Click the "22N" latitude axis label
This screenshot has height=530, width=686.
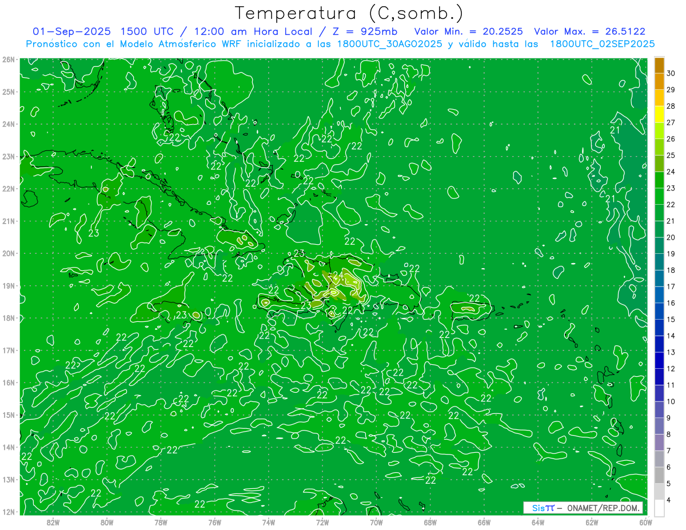coord(8,189)
